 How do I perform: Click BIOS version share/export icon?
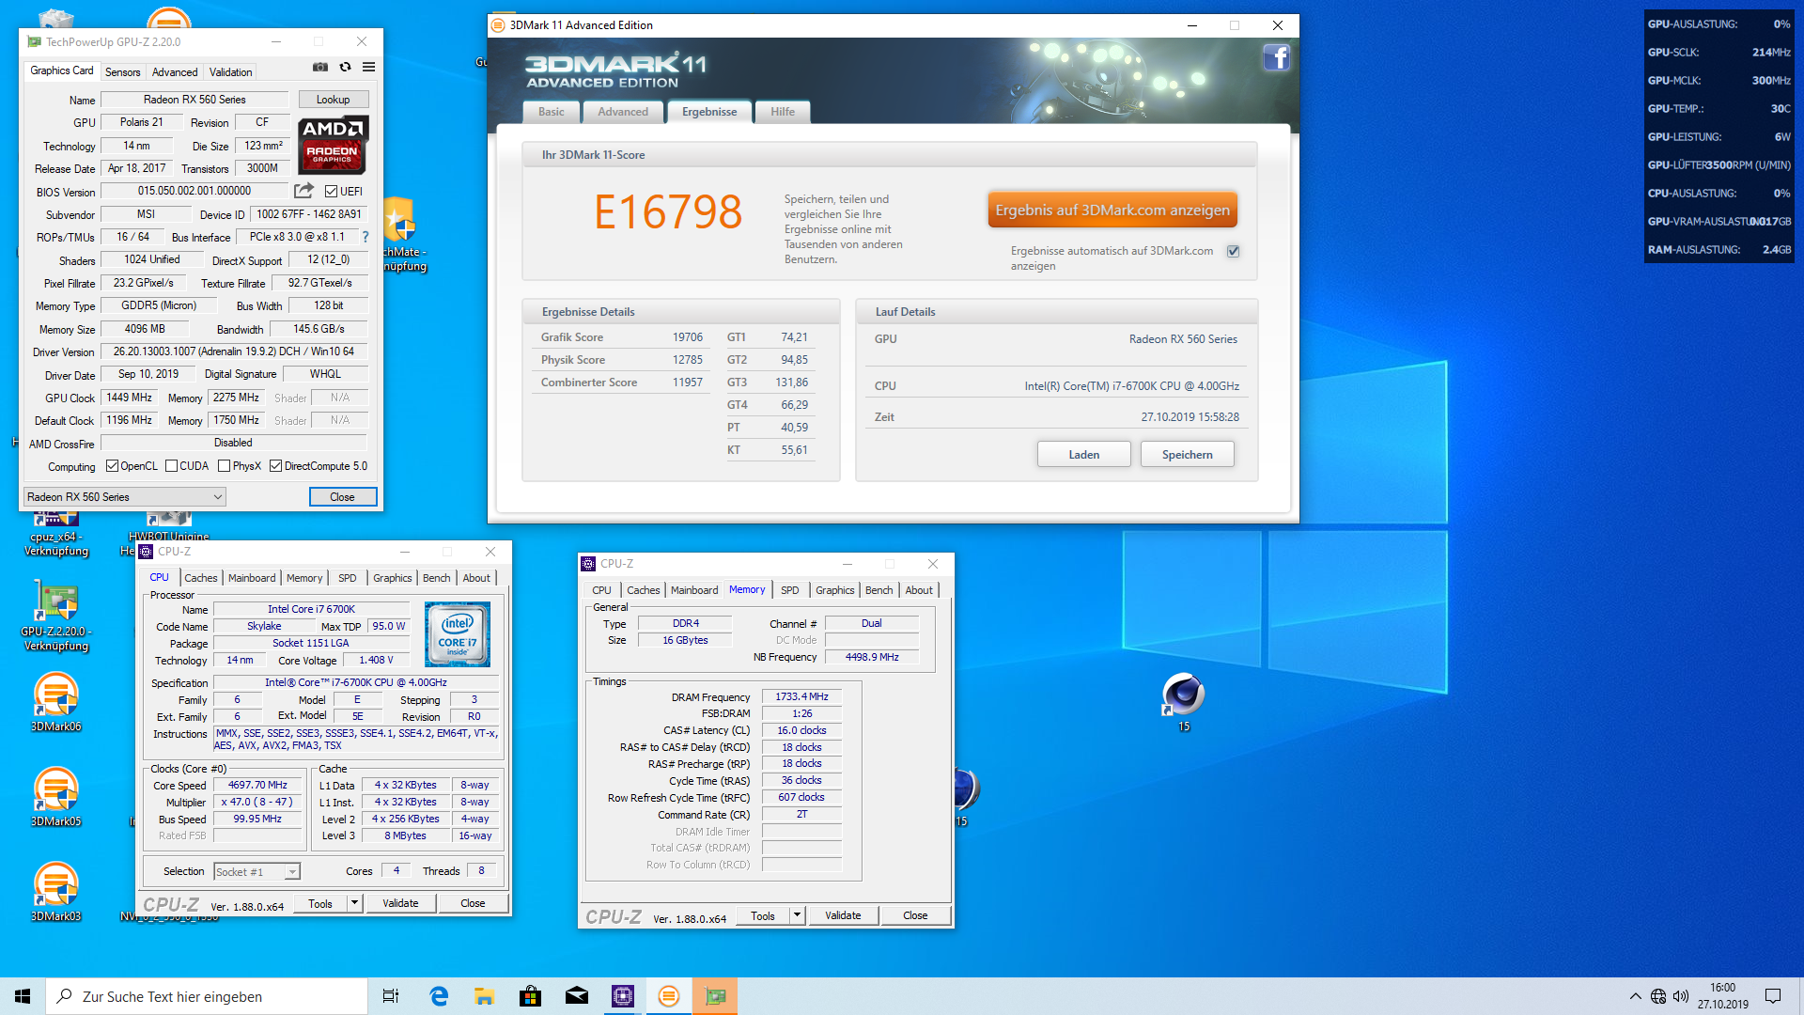click(303, 191)
